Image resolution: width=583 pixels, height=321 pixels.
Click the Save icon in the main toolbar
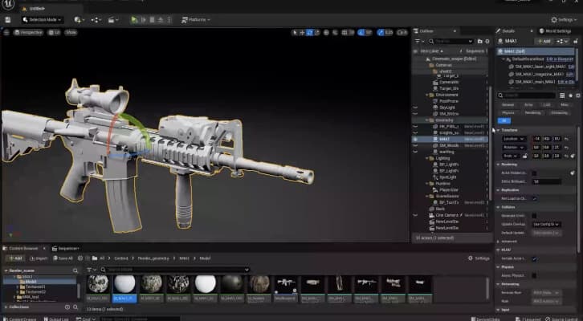(8, 20)
